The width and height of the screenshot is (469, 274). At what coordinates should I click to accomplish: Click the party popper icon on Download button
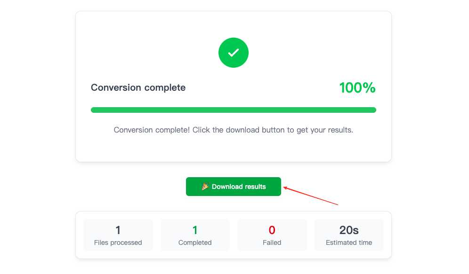tap(205, 187)
